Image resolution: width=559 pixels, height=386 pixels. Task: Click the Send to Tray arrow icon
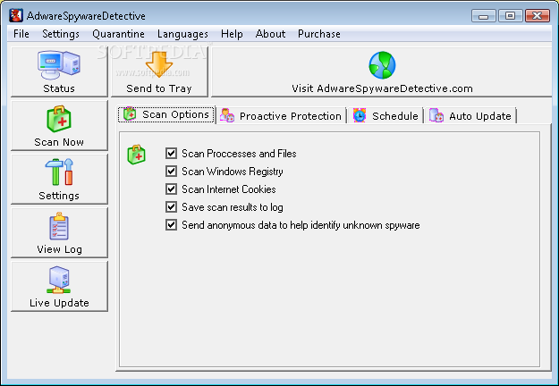point(159,65)
